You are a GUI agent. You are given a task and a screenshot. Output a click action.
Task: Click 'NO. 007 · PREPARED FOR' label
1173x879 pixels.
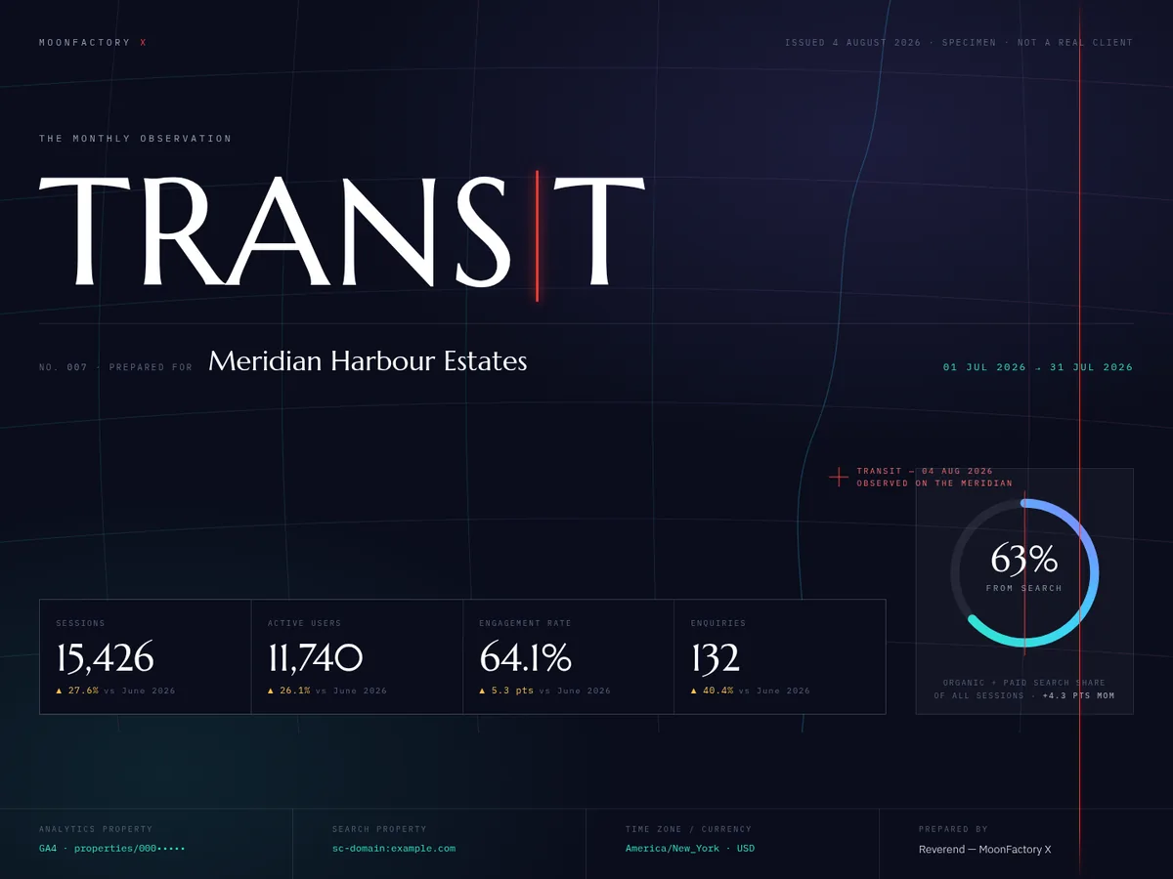click(x=116, y=367)
